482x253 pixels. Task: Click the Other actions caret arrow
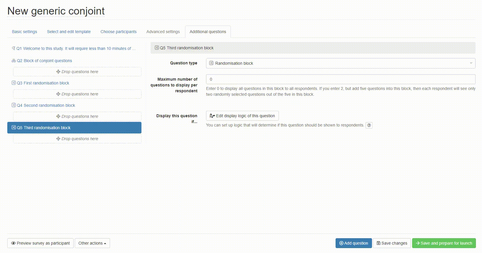click(x=105, y=243)
